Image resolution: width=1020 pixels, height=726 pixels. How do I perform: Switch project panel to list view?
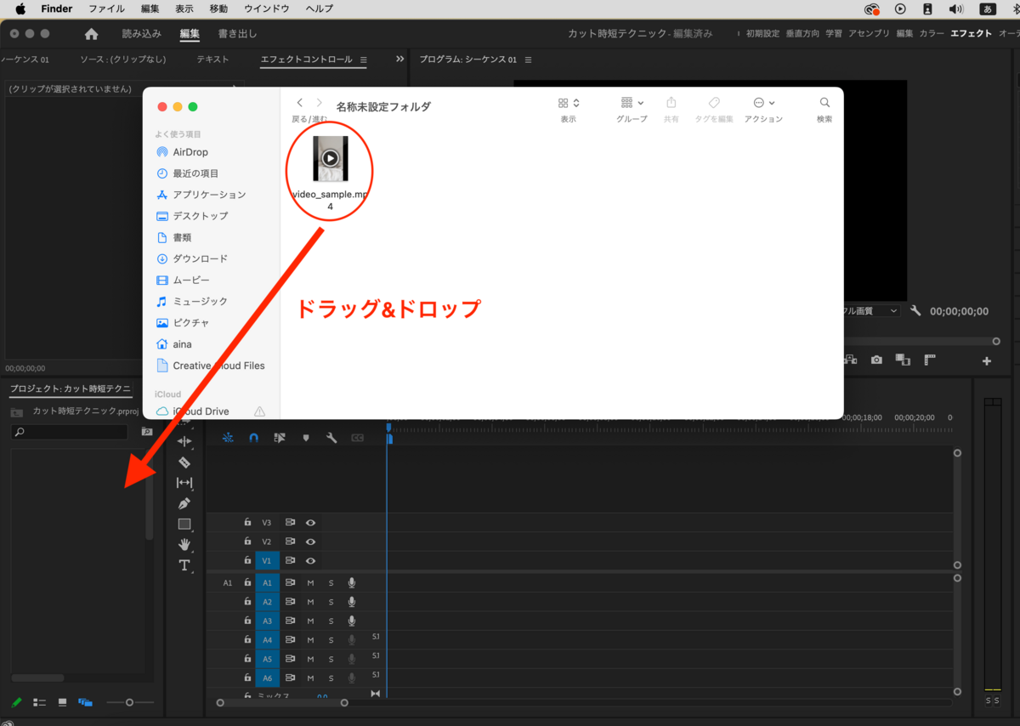(39, 702)
